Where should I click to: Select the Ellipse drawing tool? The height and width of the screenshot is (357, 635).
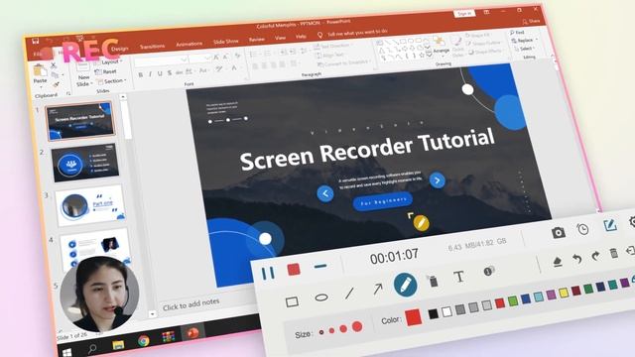pyautogui.click(x=321, y=297)
